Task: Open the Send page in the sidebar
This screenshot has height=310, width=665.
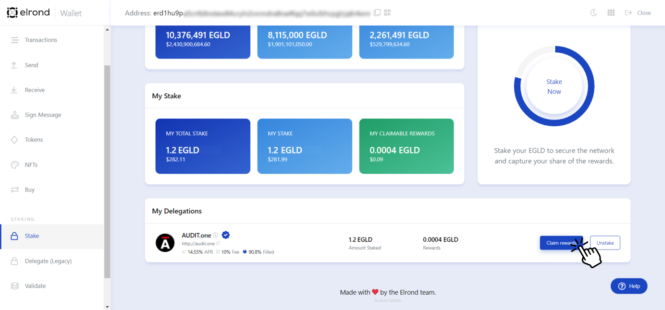Action: (x=52, y=65)
